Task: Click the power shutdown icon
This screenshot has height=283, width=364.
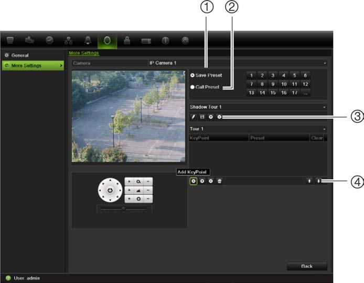Action: (x=185, y=40)
